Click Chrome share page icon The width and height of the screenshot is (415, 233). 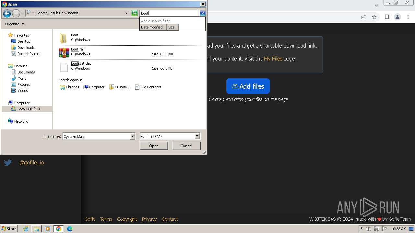364,17
